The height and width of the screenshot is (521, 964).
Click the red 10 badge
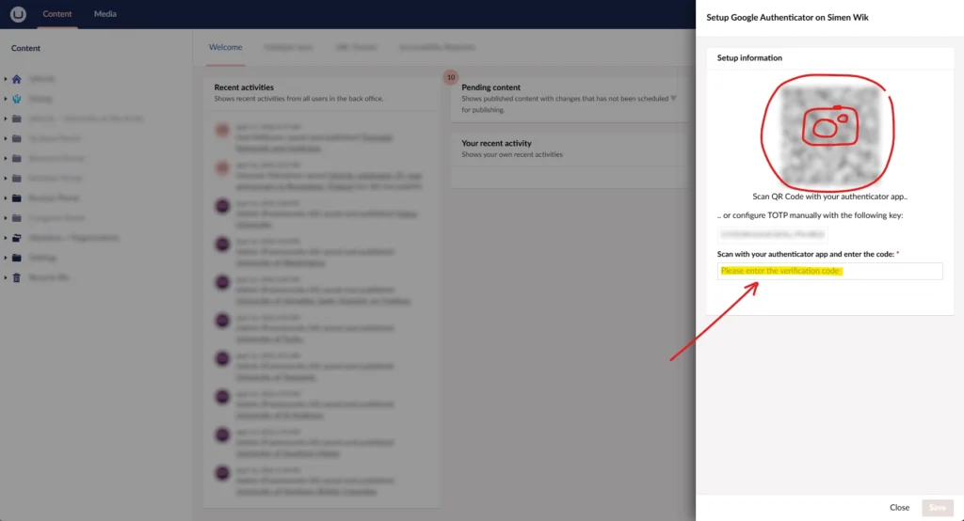450,76
